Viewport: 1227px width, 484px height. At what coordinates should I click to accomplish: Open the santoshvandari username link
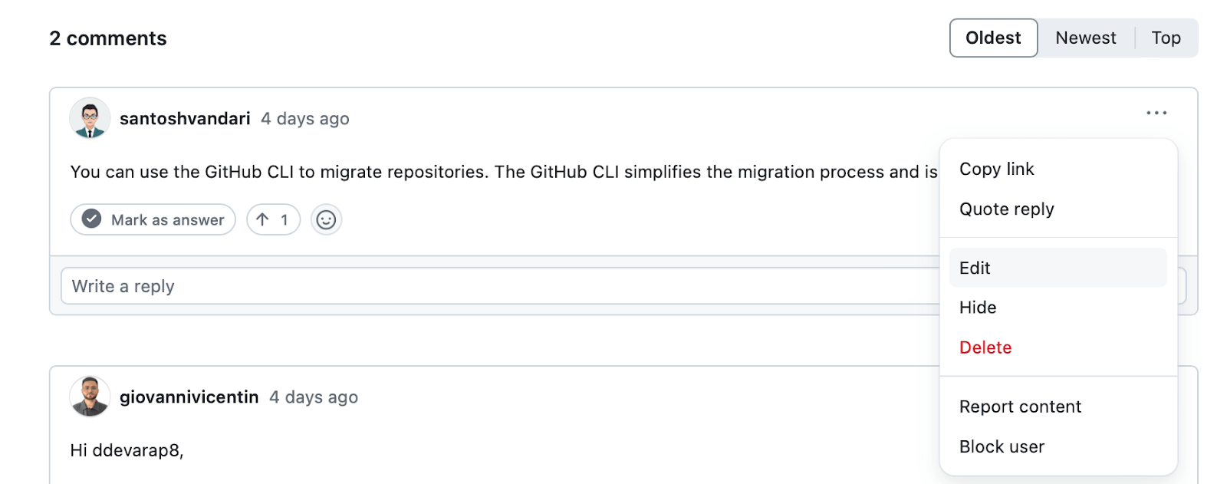click(x=185, y=119)
